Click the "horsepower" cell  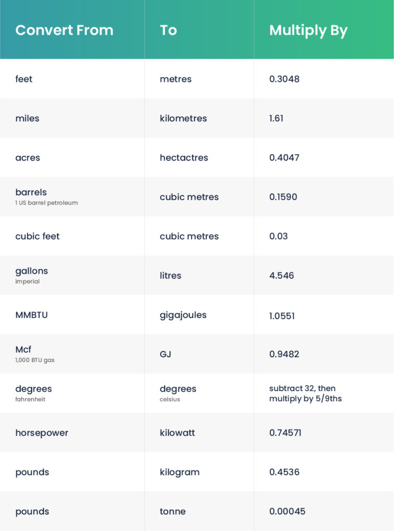tap(42, 432)
